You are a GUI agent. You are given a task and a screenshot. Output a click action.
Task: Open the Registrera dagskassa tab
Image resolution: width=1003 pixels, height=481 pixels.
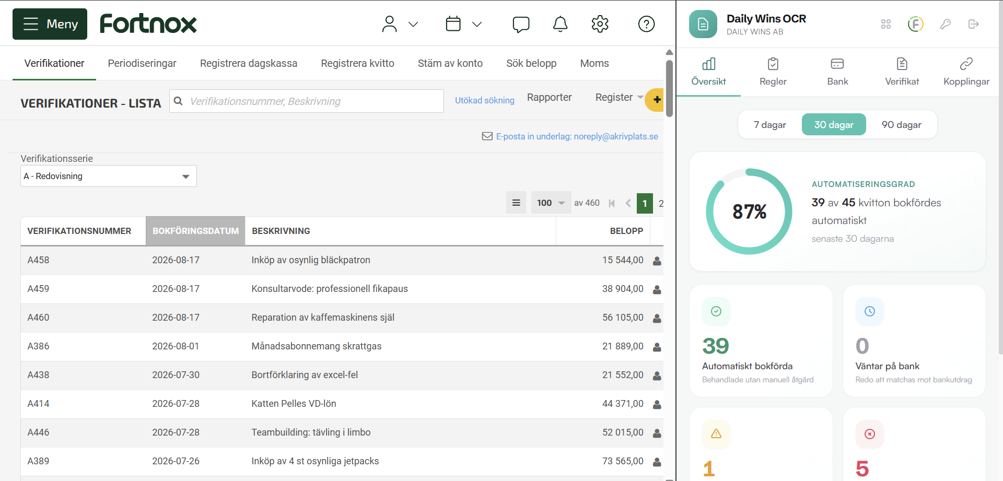pos(249,63)
